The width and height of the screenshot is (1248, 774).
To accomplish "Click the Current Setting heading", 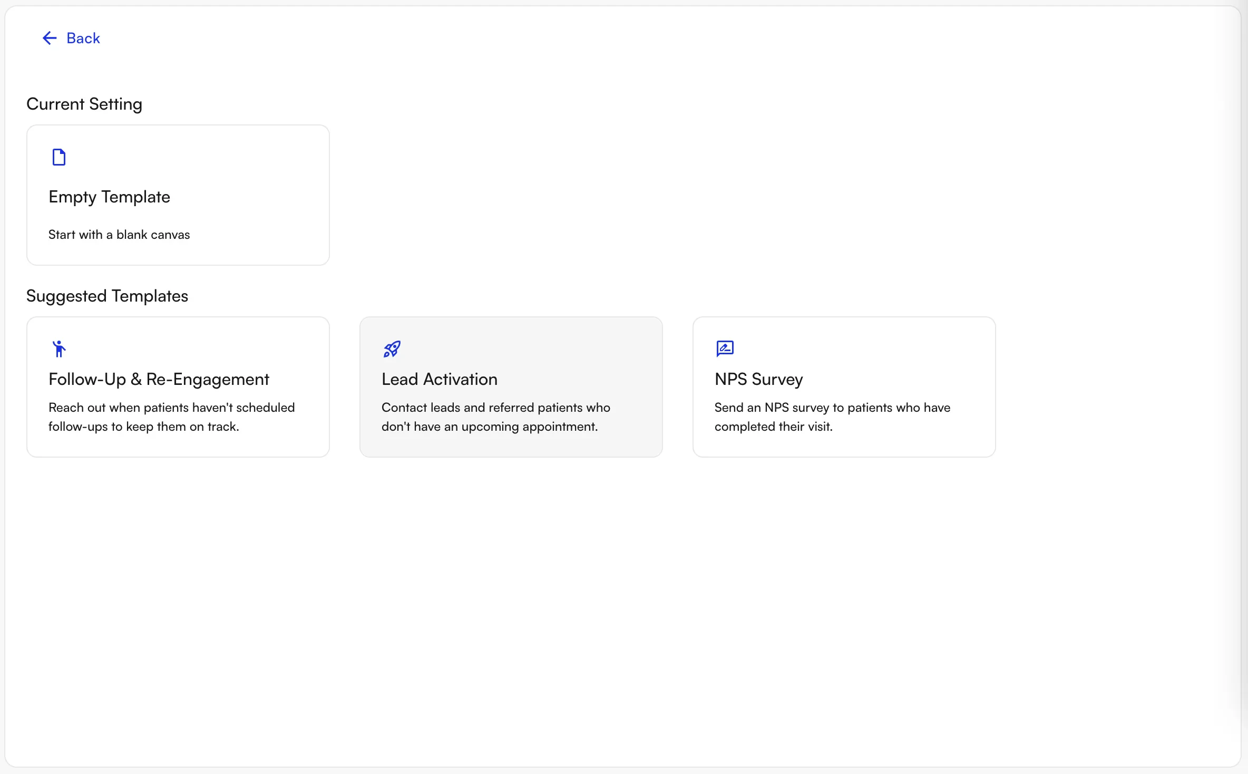I will point(84,104).
